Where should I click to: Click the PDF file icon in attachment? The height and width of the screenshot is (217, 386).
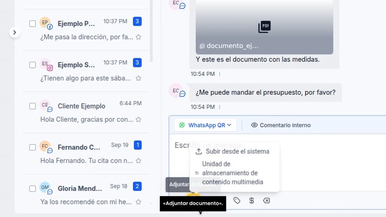coord(264,27)
